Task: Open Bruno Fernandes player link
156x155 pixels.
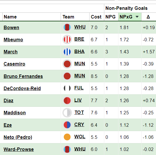Action: coord(23,76)
